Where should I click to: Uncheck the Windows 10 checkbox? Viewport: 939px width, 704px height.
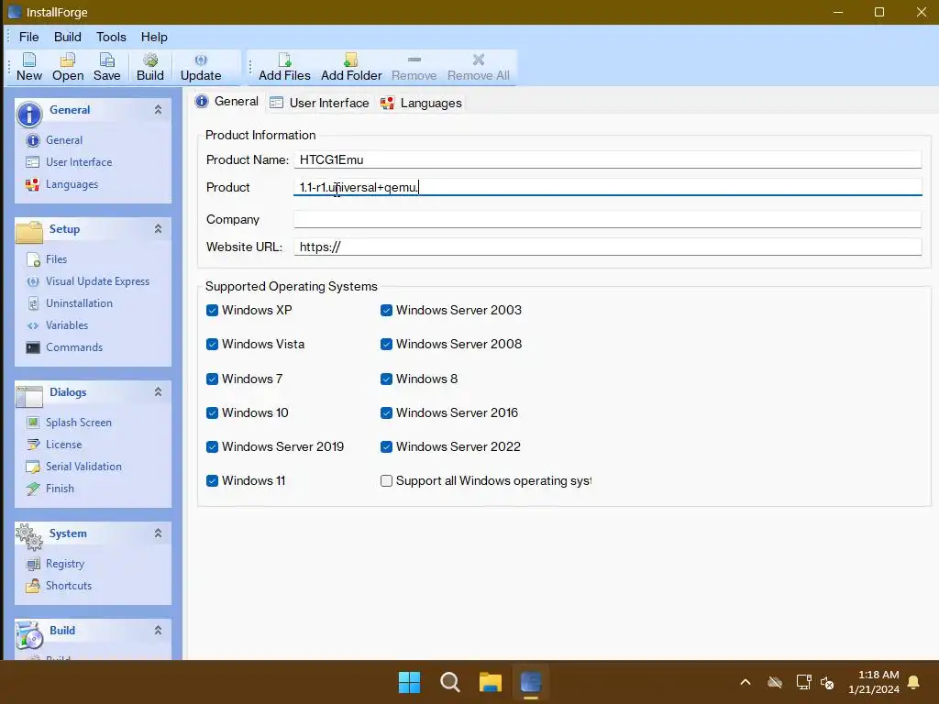212,413
